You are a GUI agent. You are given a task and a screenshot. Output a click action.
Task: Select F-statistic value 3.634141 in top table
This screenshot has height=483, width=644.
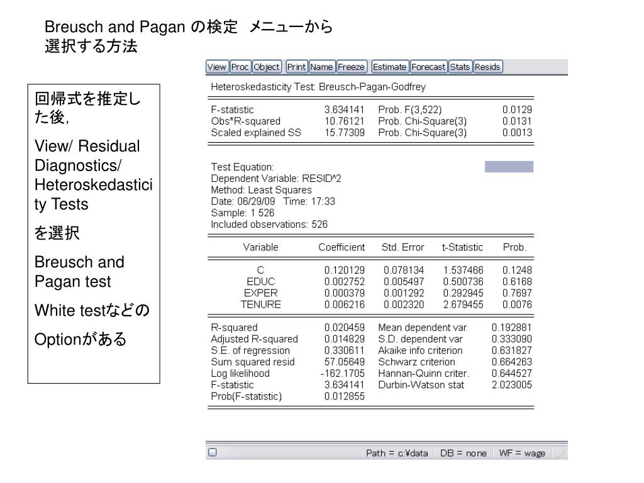344,109
